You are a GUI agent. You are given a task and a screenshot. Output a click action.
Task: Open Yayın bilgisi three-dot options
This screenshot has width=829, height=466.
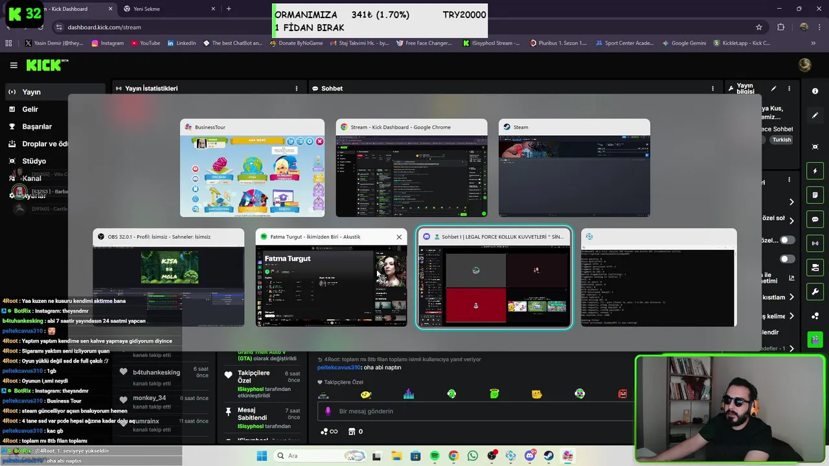(x=789, y=89)
